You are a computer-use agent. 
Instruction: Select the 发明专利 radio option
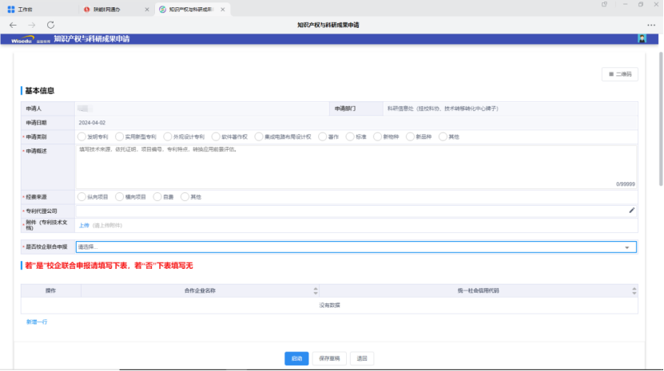(x=82, y=136)
